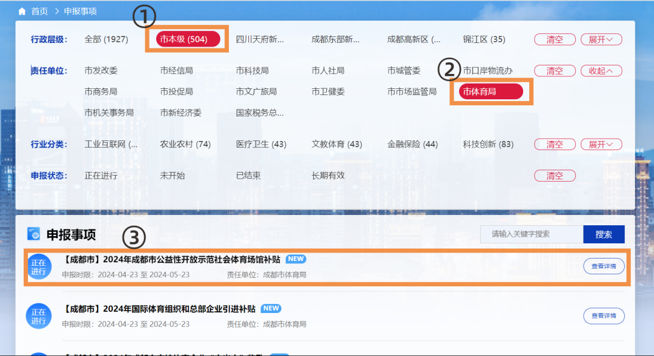The image size is (654, 356).
Task: Clear the 行业分类 filter row
Action: pyautogui.click(x=555, y=144)
